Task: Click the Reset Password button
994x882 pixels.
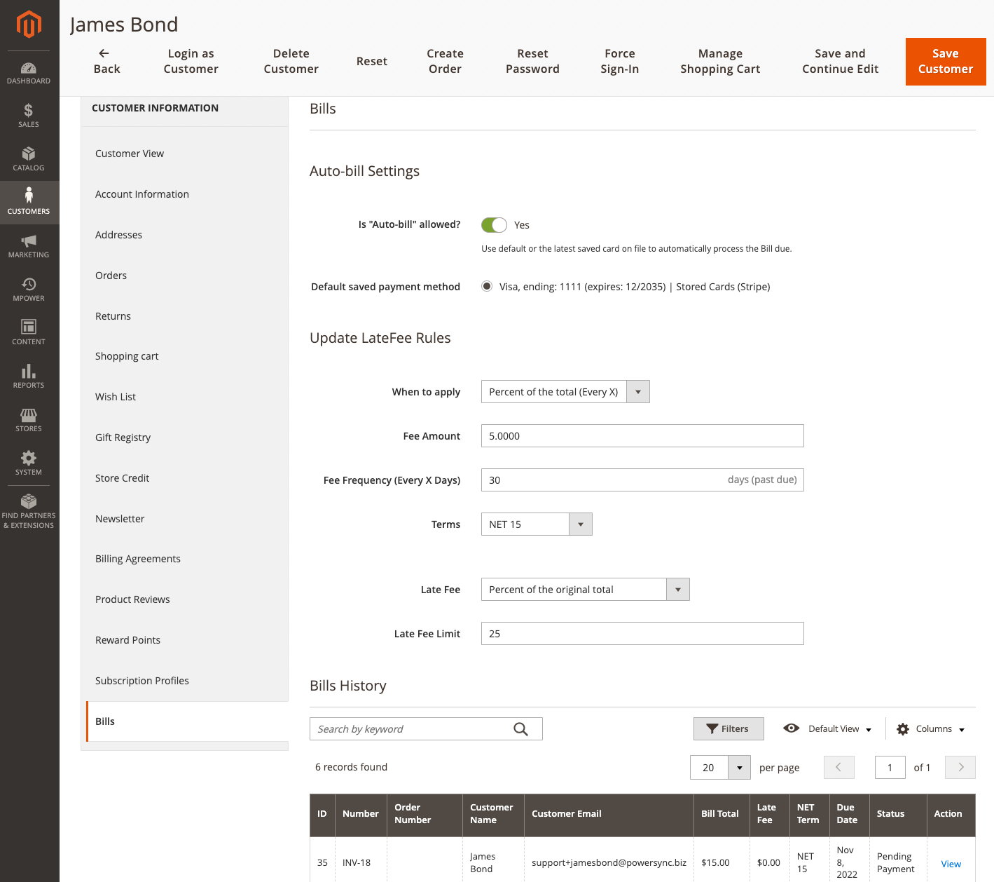Action: [x=532, y=62]
